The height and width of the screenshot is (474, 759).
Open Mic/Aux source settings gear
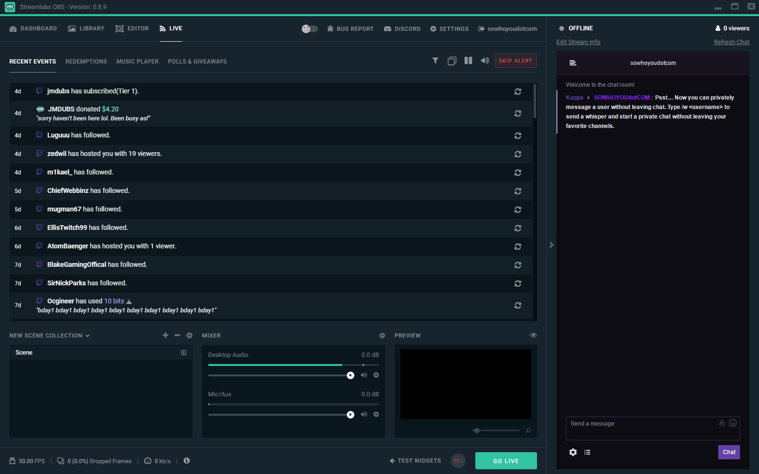pyautogui.click(x=376, y=414)
